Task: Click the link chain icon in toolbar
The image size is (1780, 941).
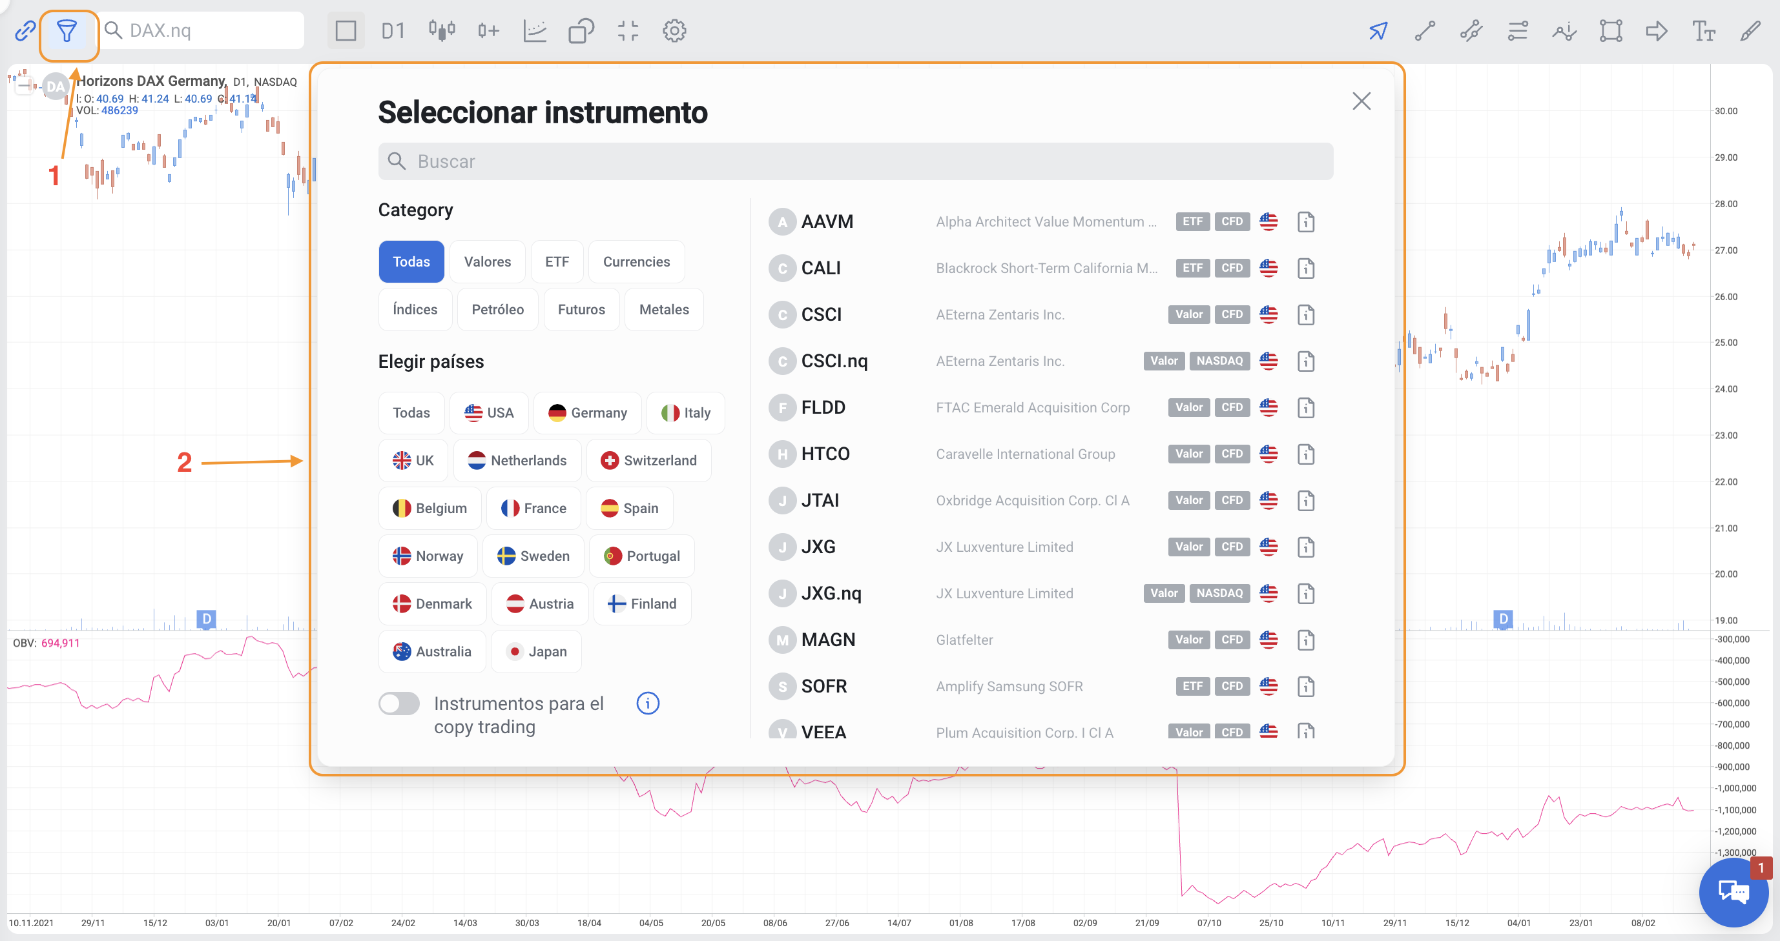Action: [x=25, y=31]
